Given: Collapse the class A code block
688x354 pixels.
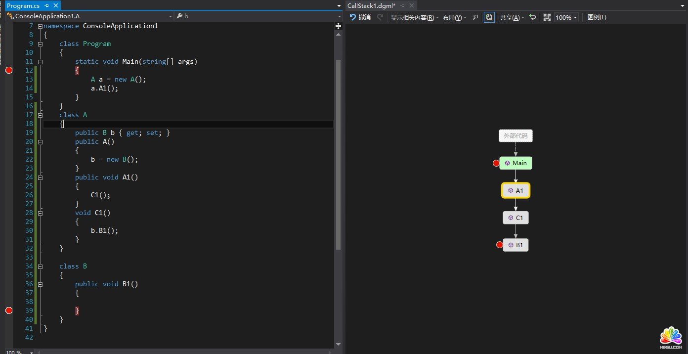Looking at the screenshot, I should tap(40, 115).
